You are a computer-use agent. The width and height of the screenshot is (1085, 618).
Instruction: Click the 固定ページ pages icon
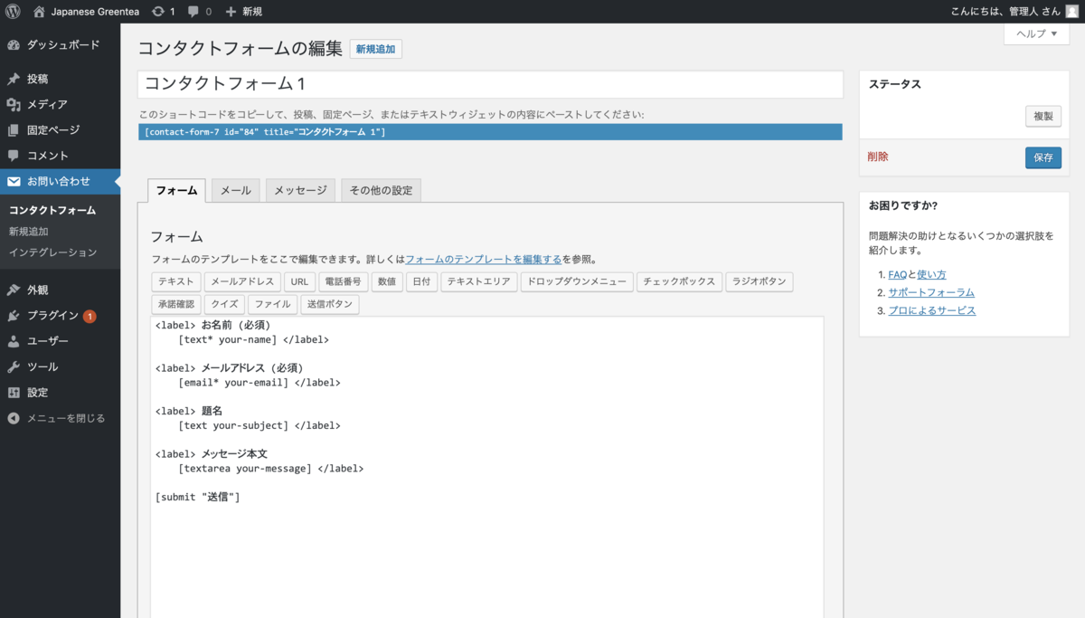pyautogui.click(x=14, y=129)
